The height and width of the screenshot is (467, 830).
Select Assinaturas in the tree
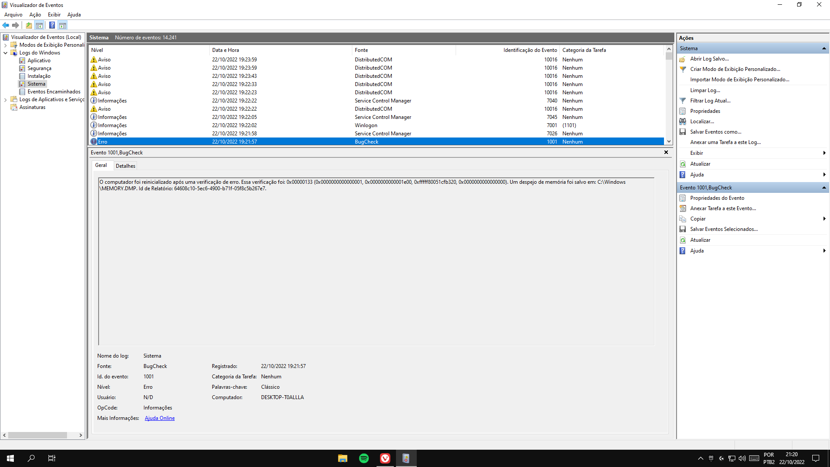32,107
